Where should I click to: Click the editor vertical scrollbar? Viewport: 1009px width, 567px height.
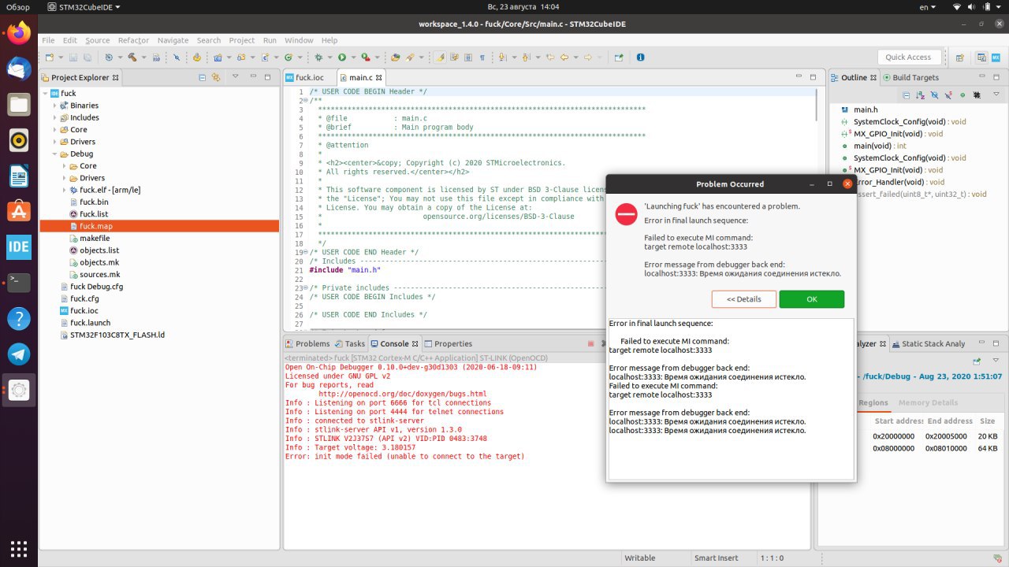point(818,106)
